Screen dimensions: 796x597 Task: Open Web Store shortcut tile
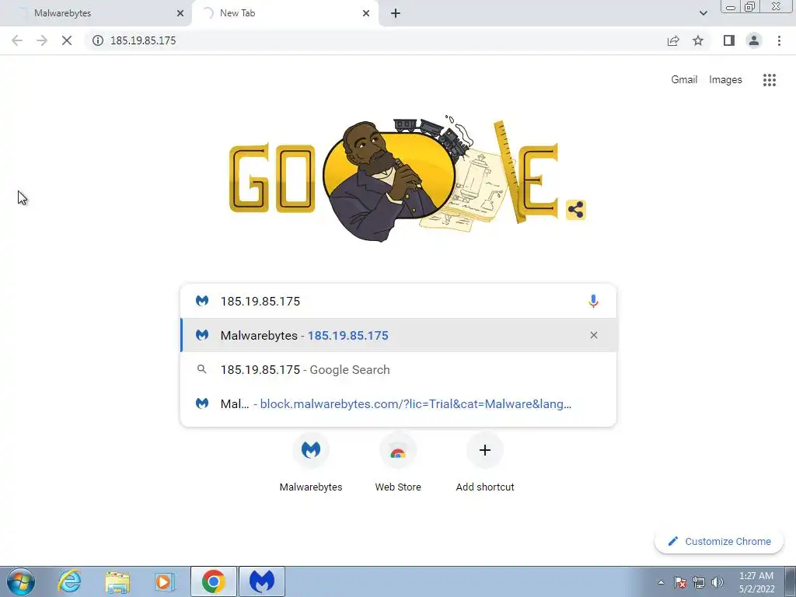pyautogui.click(x=398, y=462)
